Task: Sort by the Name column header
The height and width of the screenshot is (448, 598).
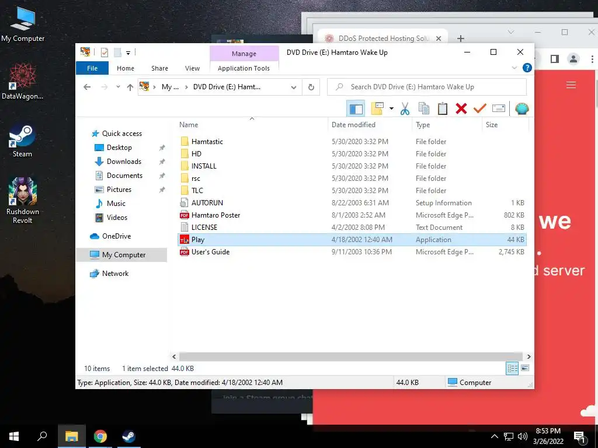Action: (x=252, y=125)
